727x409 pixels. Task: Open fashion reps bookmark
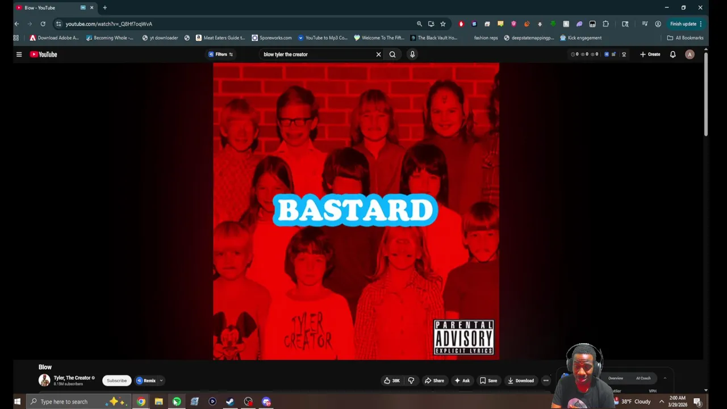pyautogui.click(x=486, y=38)
